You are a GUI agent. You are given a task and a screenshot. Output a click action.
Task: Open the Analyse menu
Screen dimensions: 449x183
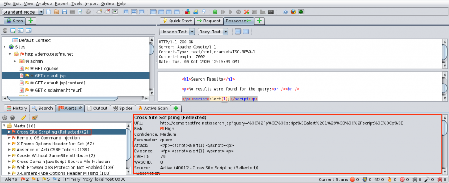pos(44,4)
